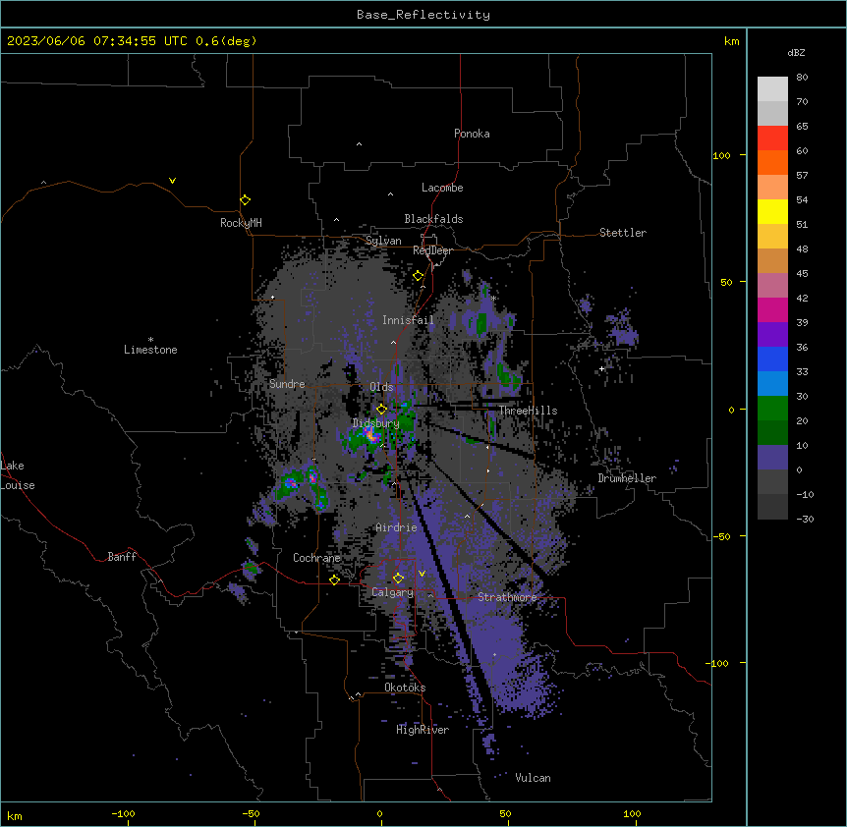
Task: Click the slate purple 10-0 dBZ legend swatch
Action: coord(772,458)
